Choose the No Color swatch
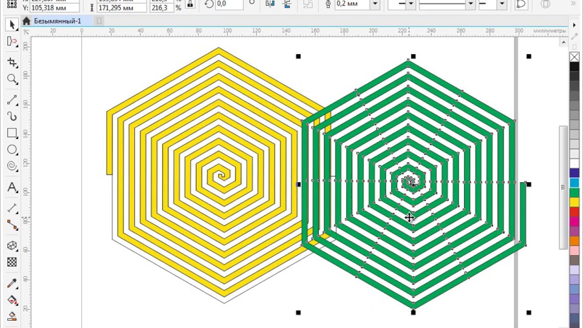 pyautogui.click(x=574, y=57)
